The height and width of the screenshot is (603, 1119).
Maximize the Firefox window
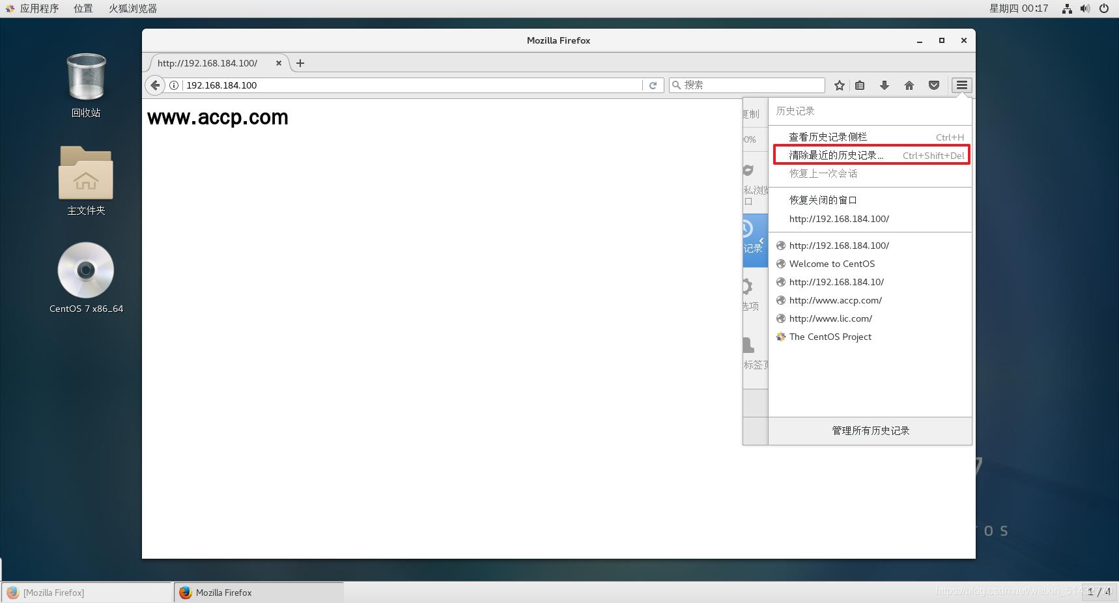click(941, 40)
